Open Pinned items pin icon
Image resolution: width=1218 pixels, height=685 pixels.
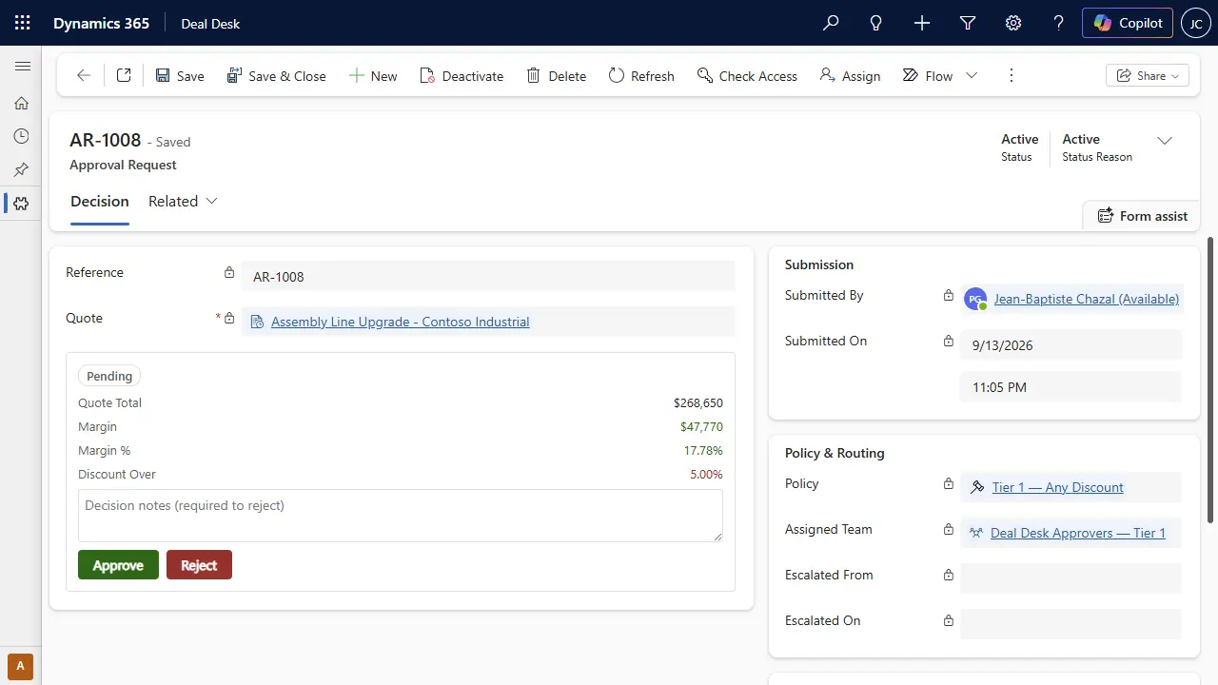pyautogui.click(x=21, y=169)
